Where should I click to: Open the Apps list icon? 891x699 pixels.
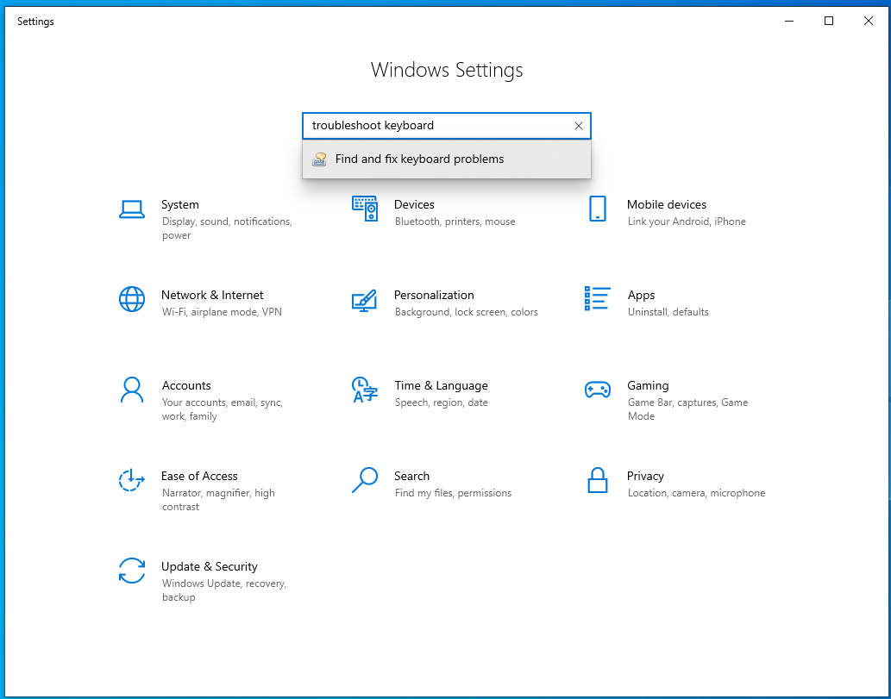(597, 299)
